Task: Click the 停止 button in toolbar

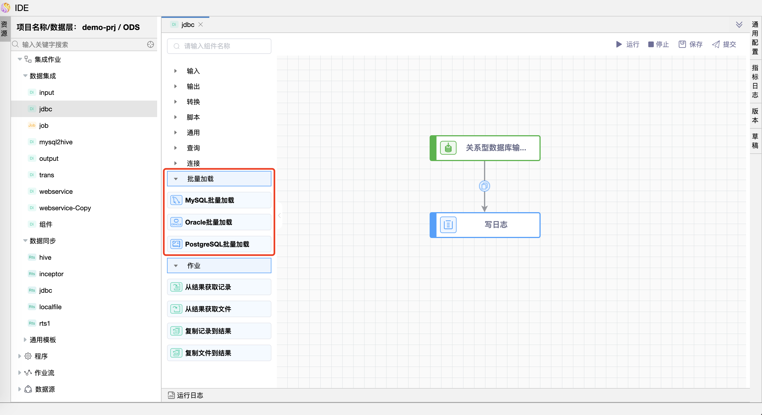Action: click(x=659, y=45)
